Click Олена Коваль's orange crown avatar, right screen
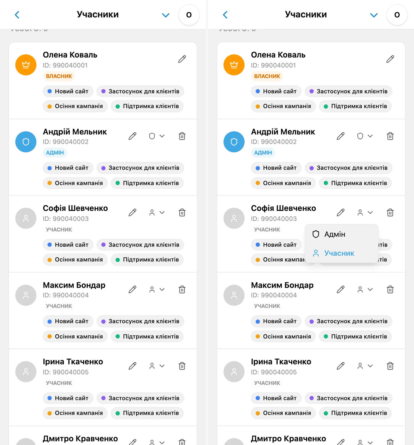 234,65
